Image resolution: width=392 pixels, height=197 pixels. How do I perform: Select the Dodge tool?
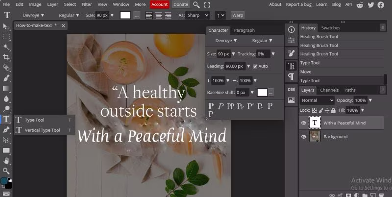(6, 109)
